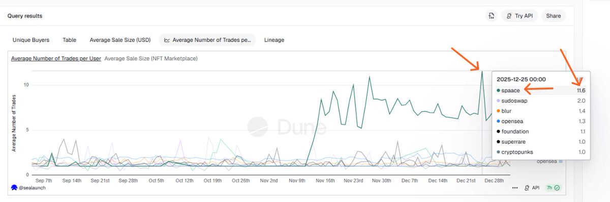Click the 7h freshness status badge
Viewport: 610px width, 202px height.
point(553,187)
